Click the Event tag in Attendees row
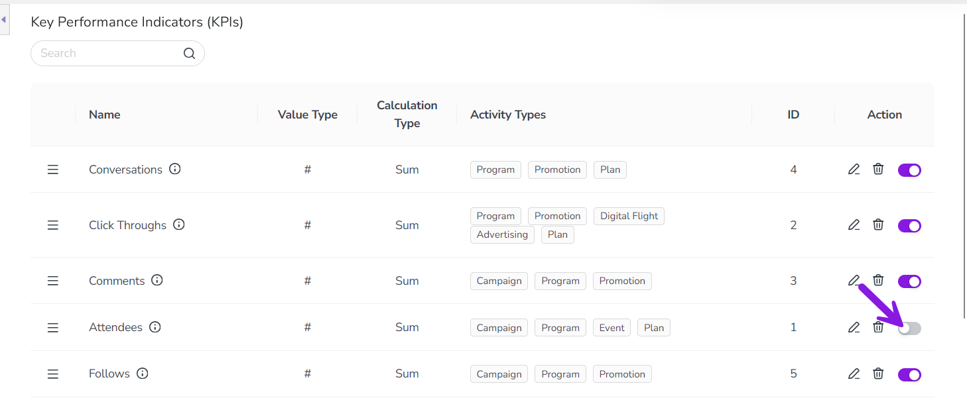Viewport: 967px width, 398px height. [x=612, y=328]
